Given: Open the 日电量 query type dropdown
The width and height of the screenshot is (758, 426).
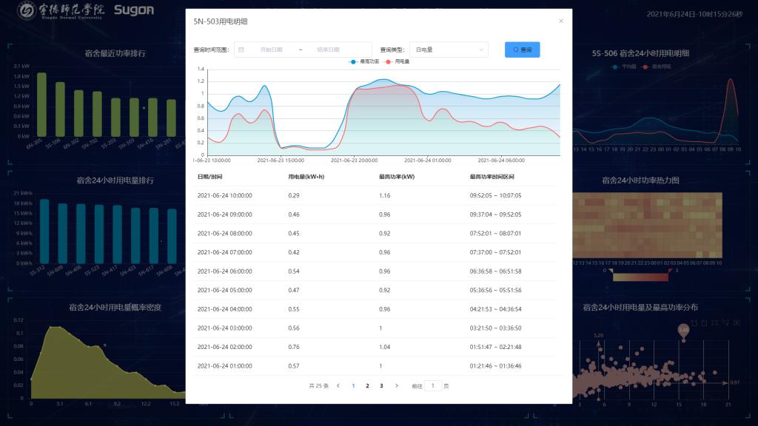Looking at the screenshot, I should click(449, 50).
